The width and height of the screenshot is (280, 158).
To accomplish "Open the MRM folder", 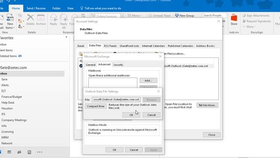I will [x=5, y=137].
